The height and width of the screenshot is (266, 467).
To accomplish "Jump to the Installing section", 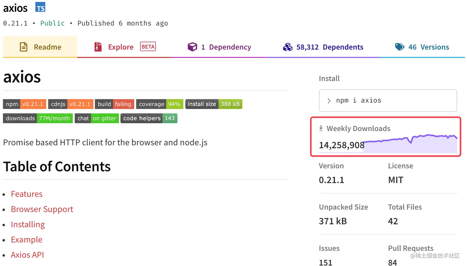I will pyautogui.click(x=28, y=224).
